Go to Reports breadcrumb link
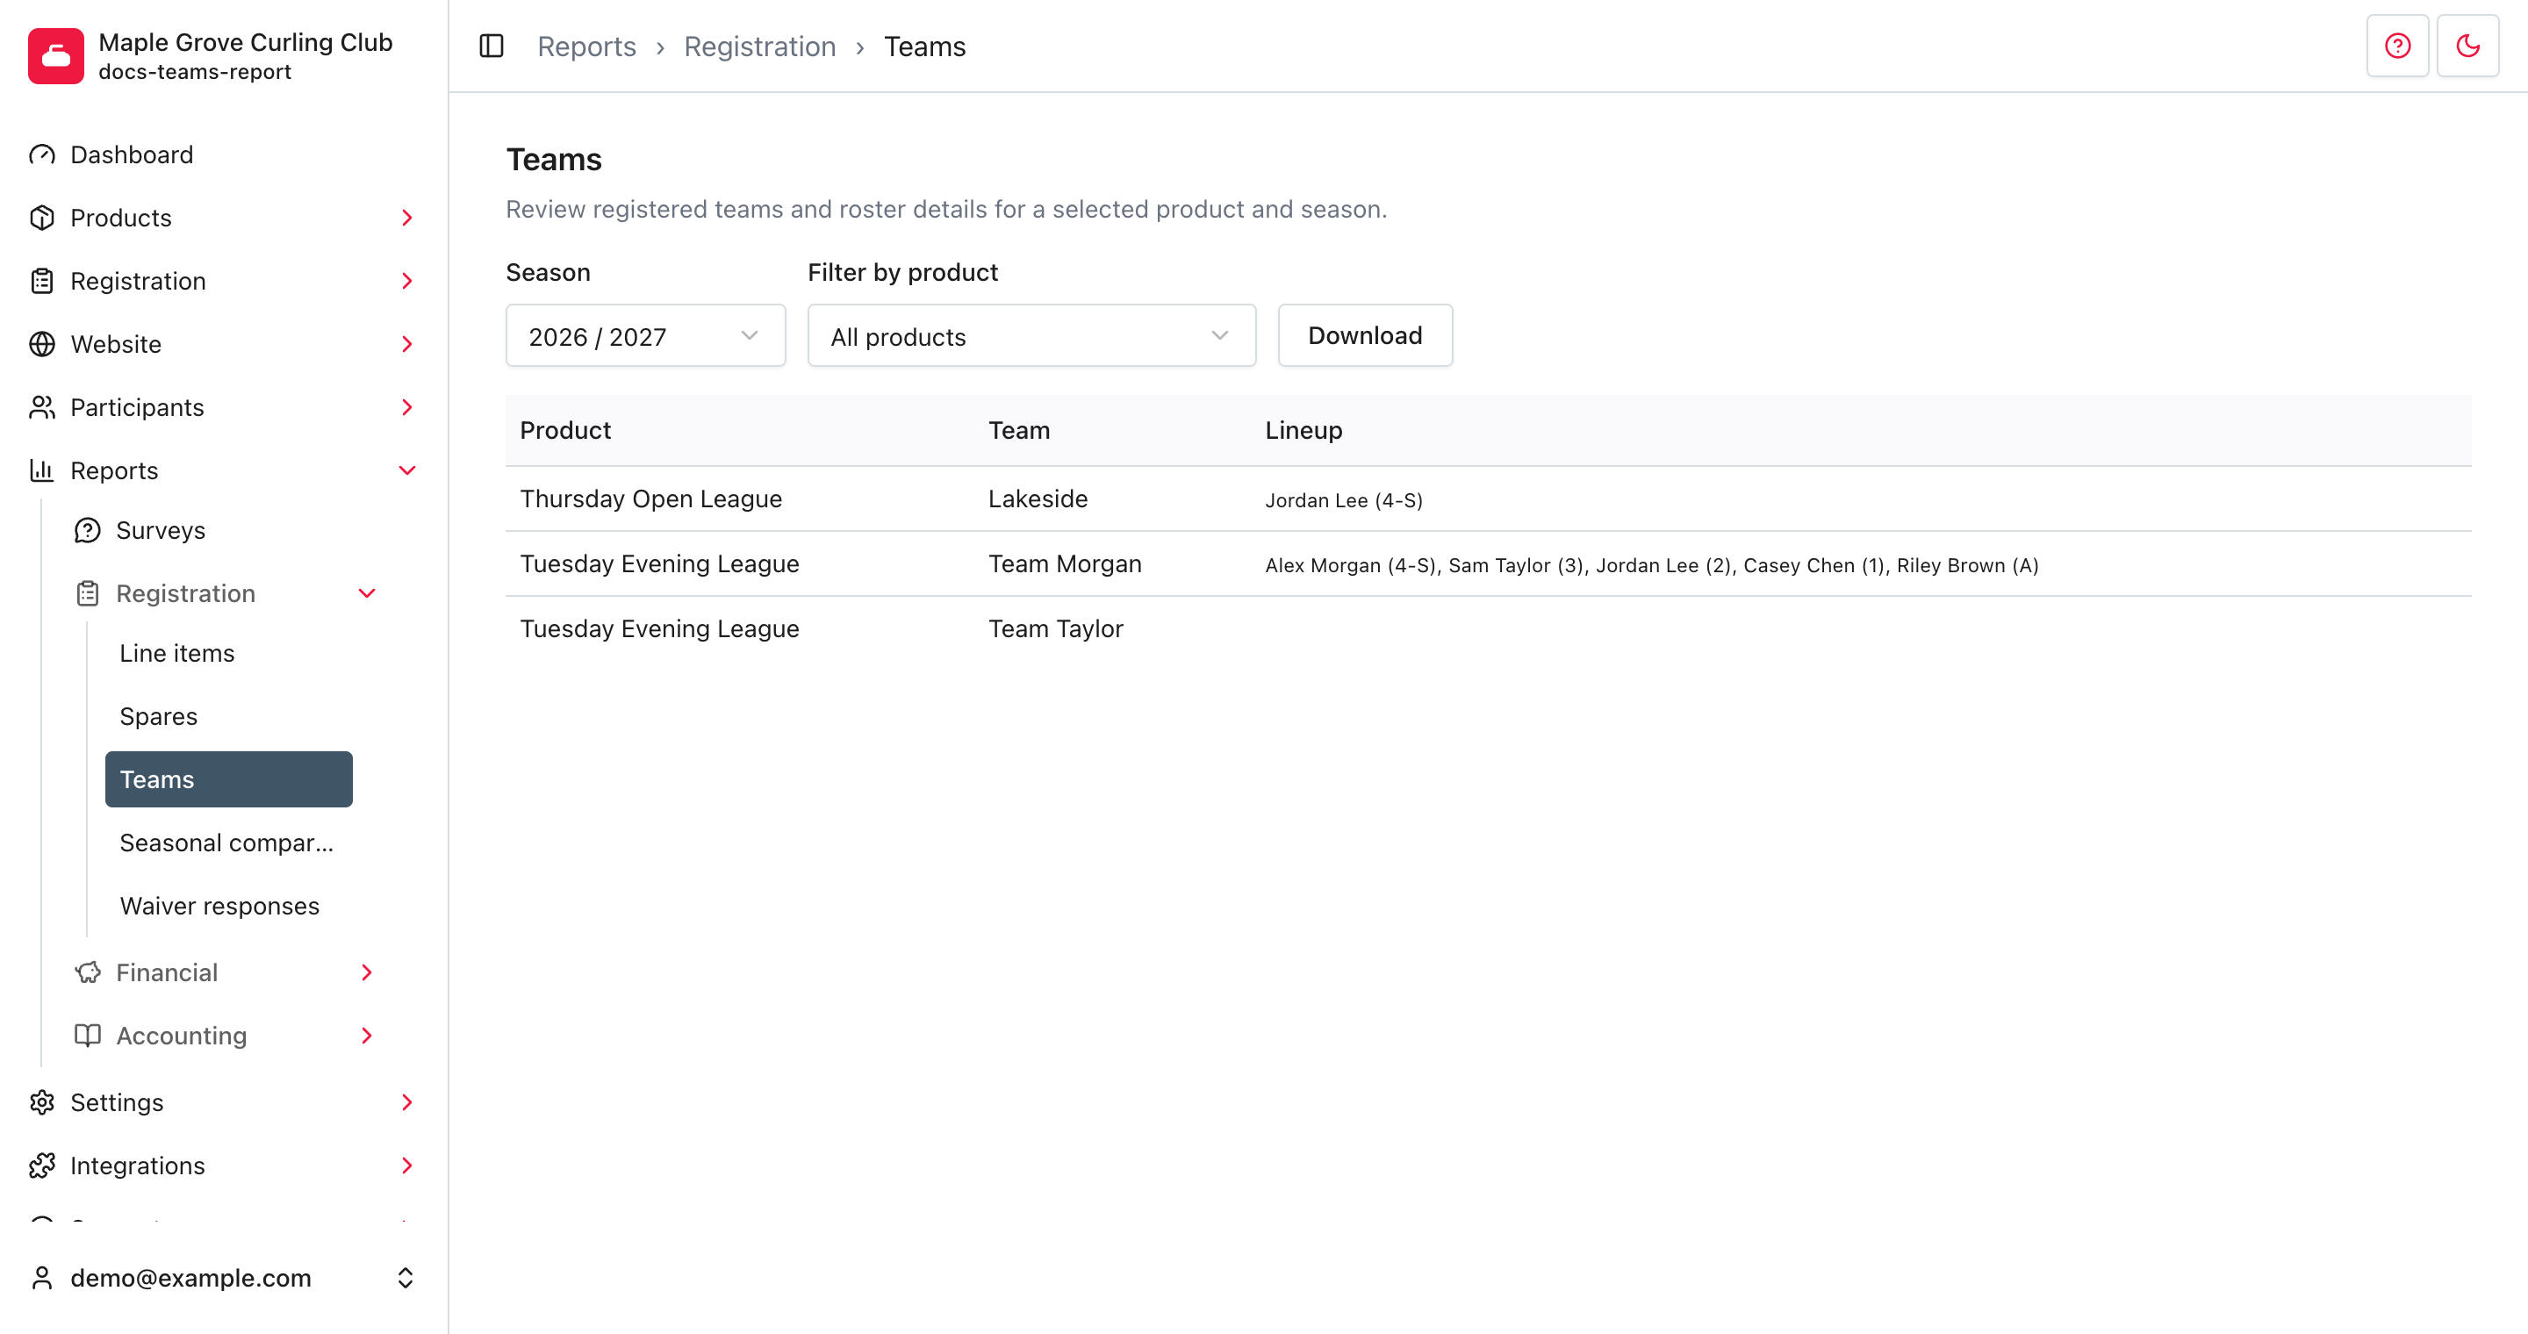Image resolution: width=2528 pixels, height=1334 pixels. (x=587, y=47)
